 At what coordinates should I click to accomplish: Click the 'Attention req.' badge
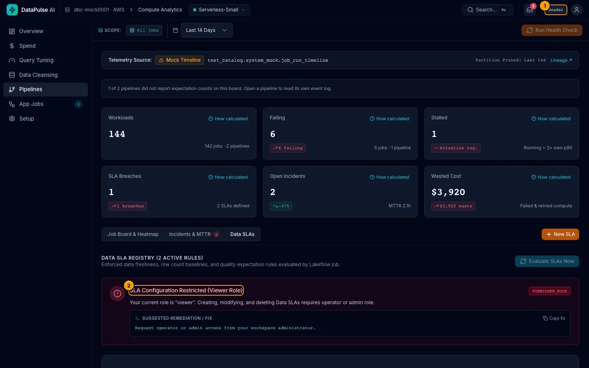pyautogui.click(x=456, y=148)
